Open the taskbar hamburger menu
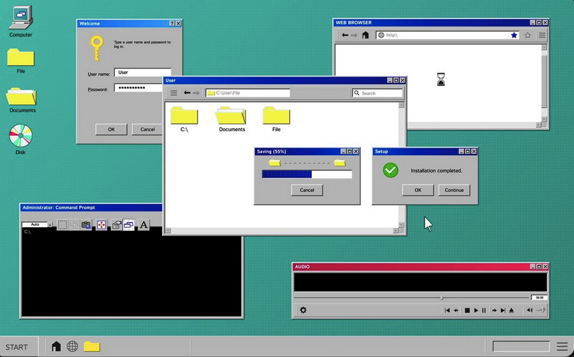This screenshot has height=357, width=574. (562, 347)
